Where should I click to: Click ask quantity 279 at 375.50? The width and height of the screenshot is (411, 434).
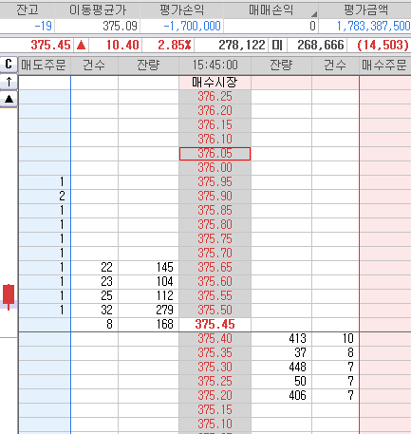tap(148, 310)
